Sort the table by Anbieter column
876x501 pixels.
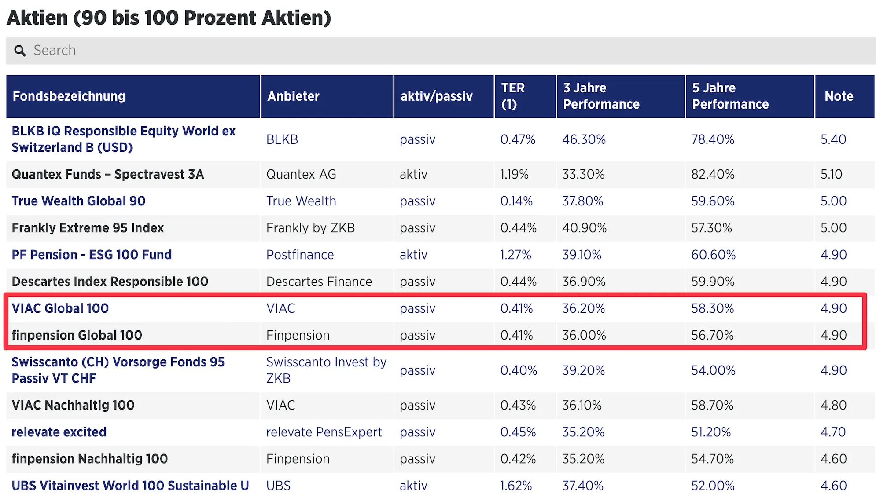click(293, 96)
